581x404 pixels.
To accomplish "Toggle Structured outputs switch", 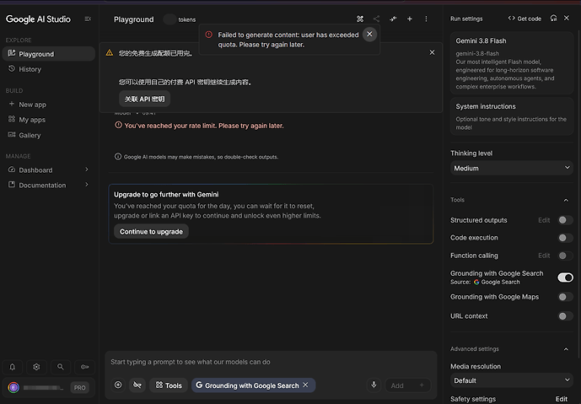I will pos(565,220).
